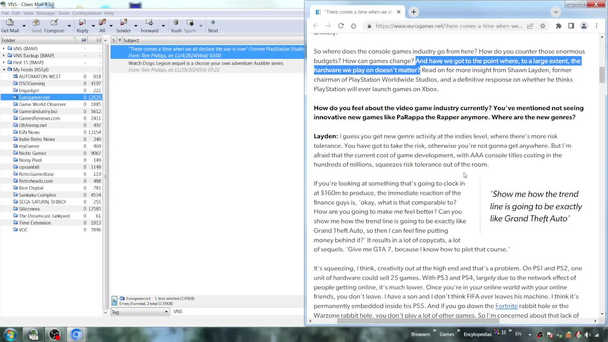The height and width of the screenshot is (342, 608).
Task: Click the share page icon
Action: (x=530, y=26)
